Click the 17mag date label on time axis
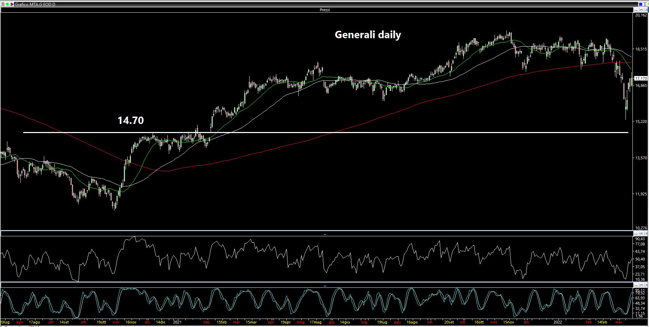Screen dimensions: 649x327 316,322
